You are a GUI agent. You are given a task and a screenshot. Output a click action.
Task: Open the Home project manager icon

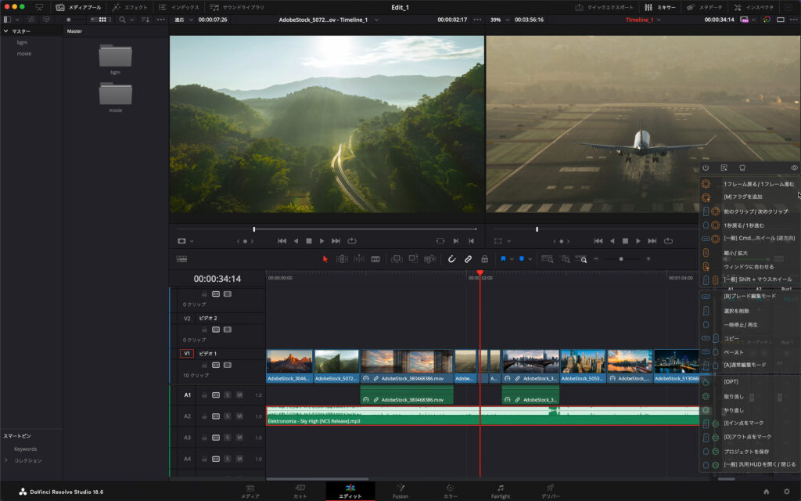(x=767, y=492)
